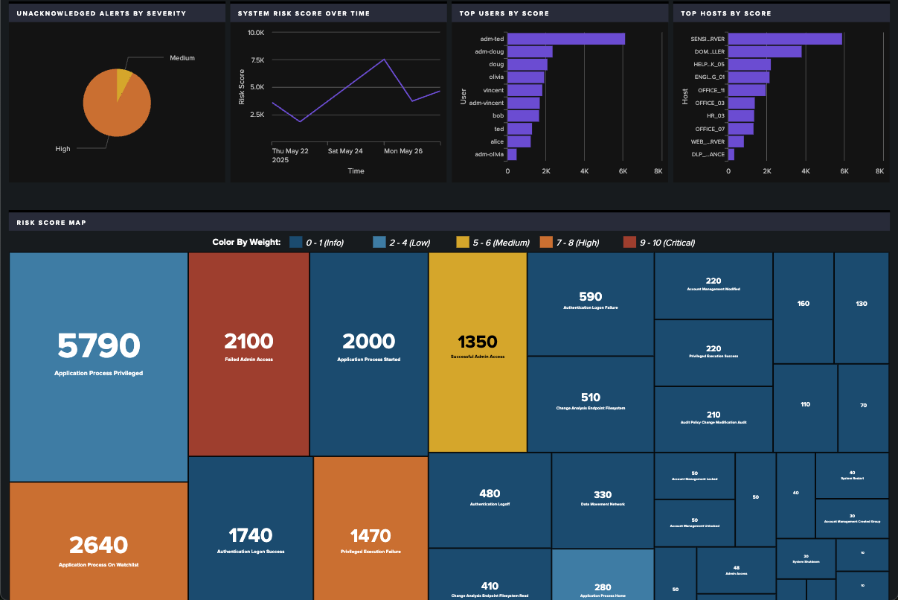Open the 590 Authentication Logon Failure tile
The height and width of the screenshot is (600, 898).
tap(591, 304)
